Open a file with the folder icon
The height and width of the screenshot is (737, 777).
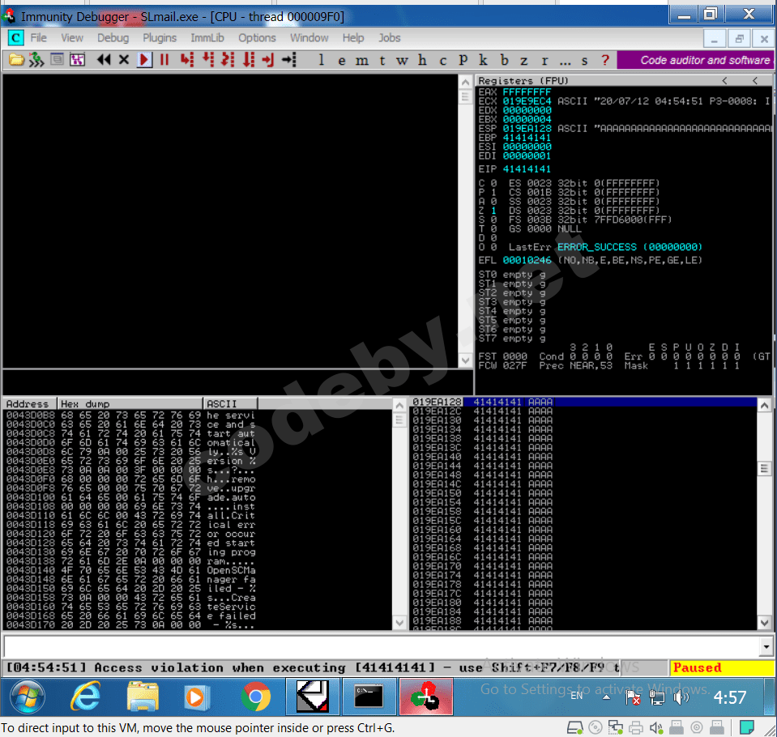pyautogui.click(x=16, y=60)
